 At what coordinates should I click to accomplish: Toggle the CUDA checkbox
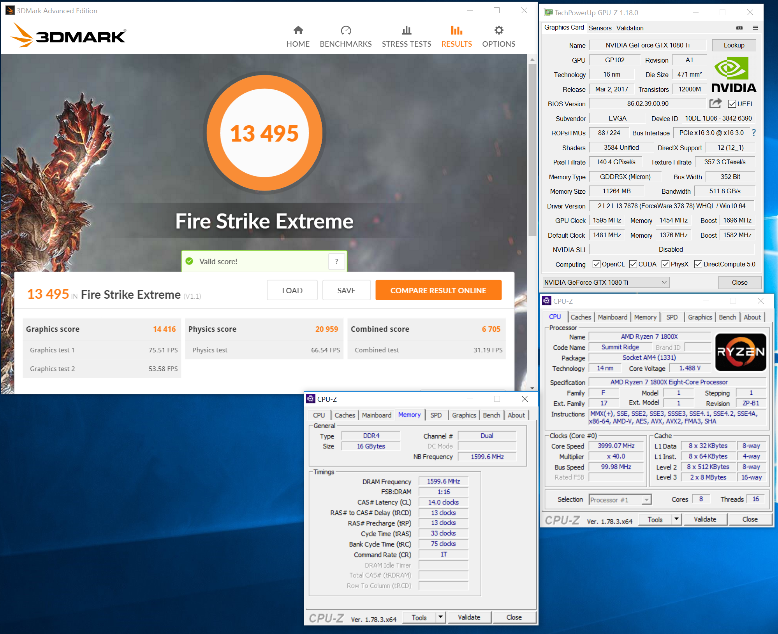[x=633, y=264]
